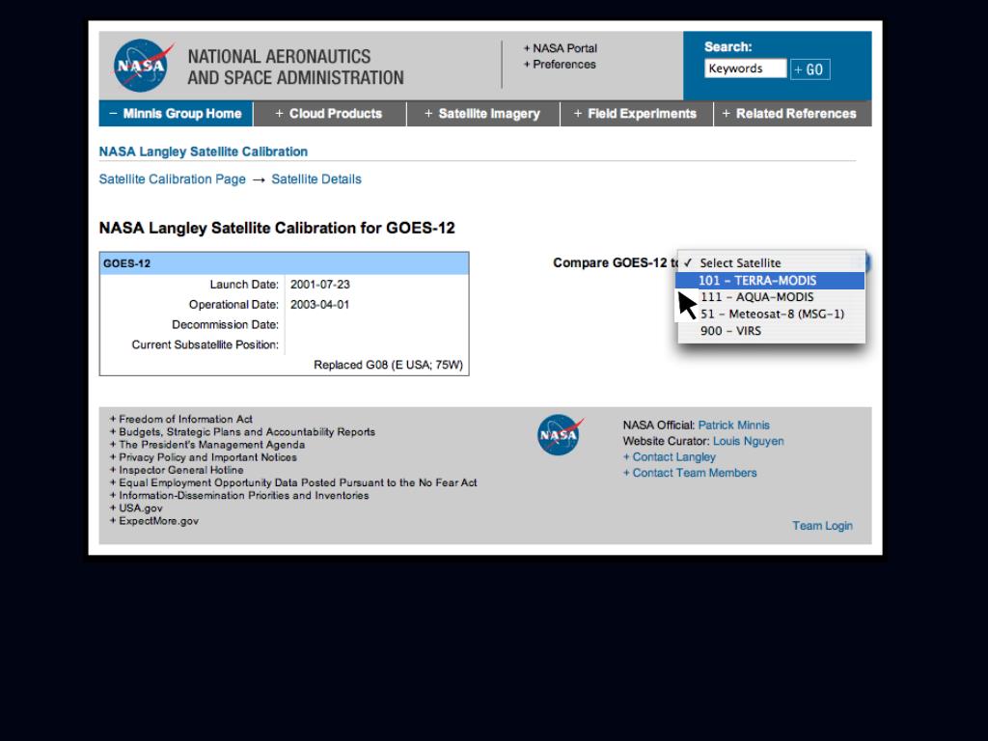The image size is (988, 741).
Task: Click the Current Subsatellite Position label
Action: tap(206, 345)
